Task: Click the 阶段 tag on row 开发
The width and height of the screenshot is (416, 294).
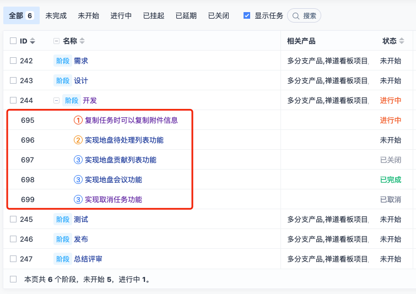Action: (x=72, y=100)
